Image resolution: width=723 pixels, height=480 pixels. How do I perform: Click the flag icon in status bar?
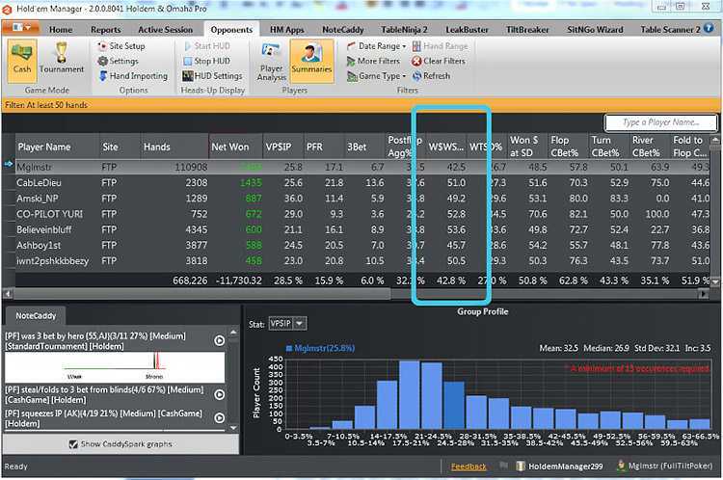503,466
